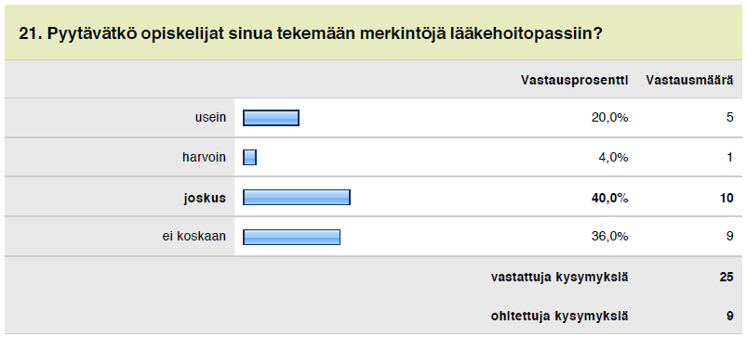Image resolution: width=747 pixels, height=350 pixels.
Task: Click the 4,0% percentage value
Action: pos(613,158)
